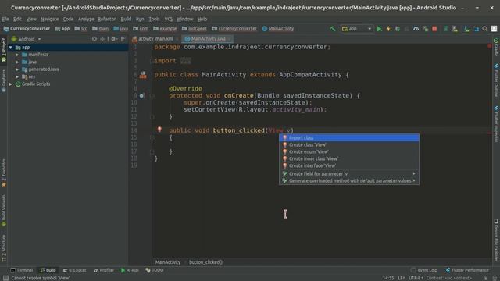The height and width of the screenshot is (281, 500).
Task: Open the Build menu
Action: (126, 19)
